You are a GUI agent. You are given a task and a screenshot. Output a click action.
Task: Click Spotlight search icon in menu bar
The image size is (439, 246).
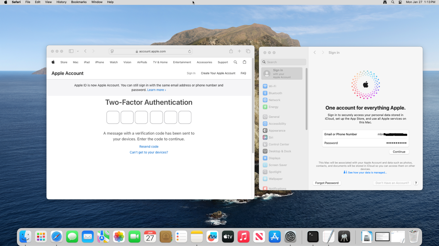pos(392,2)
